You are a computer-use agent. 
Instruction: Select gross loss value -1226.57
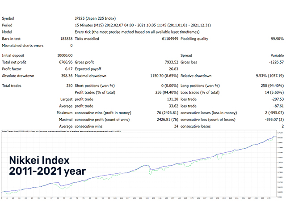coord(276,62)
